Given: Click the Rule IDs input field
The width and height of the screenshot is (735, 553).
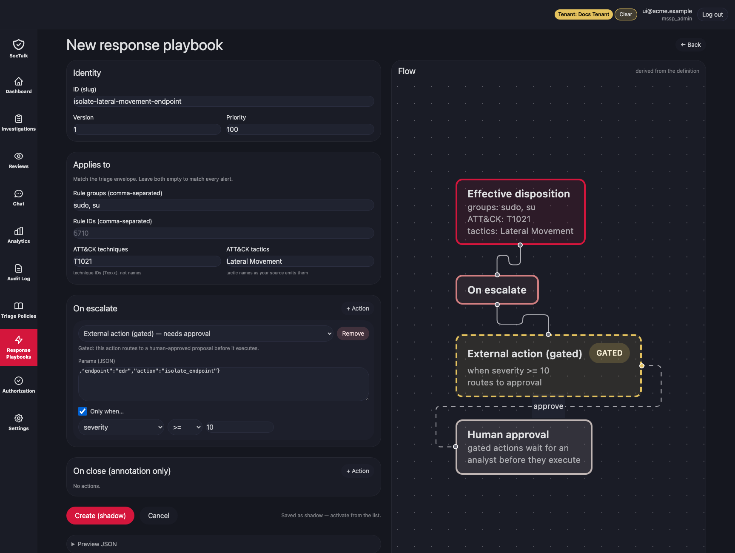Looking at the screenshot, I should (224, 233).
